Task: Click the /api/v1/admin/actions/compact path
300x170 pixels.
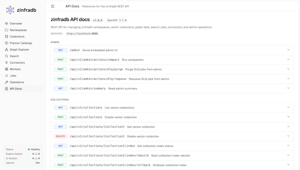Action: tap(94, 60)
